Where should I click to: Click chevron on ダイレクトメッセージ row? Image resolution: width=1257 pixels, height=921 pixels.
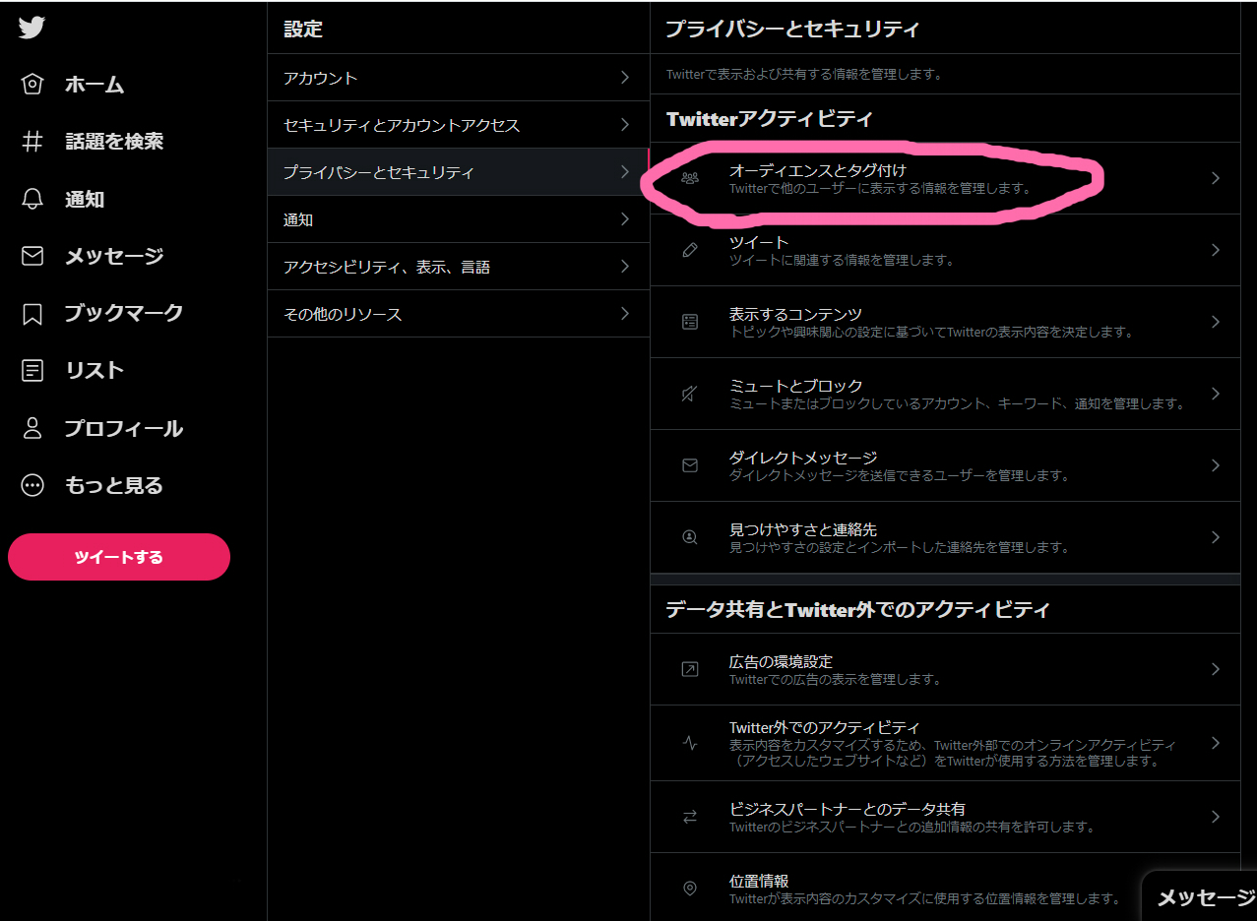[x=1216, y=465]
